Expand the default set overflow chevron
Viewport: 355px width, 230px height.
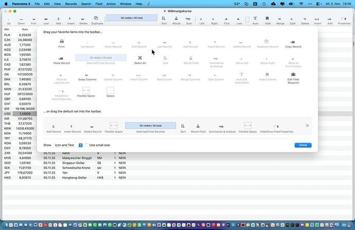click(307, 126)
